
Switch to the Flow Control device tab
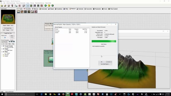[113, 9]
